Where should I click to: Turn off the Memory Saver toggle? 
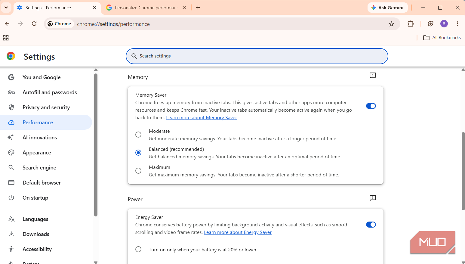(371, 106)
